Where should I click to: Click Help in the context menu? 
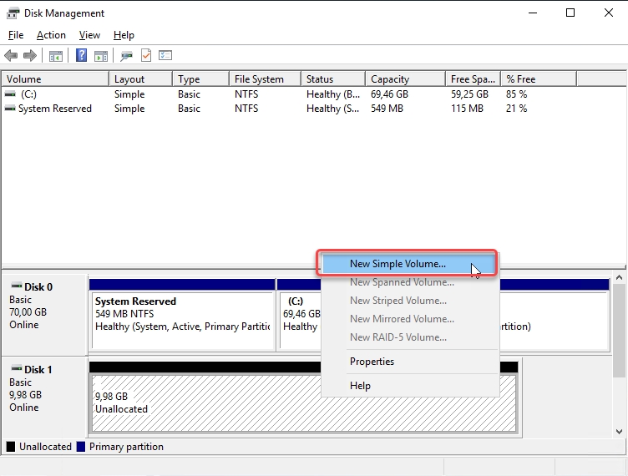pyautogui.click(x=360, y=386)
